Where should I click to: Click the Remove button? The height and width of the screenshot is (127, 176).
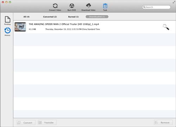pyautogui.click(x=163, y=122)
